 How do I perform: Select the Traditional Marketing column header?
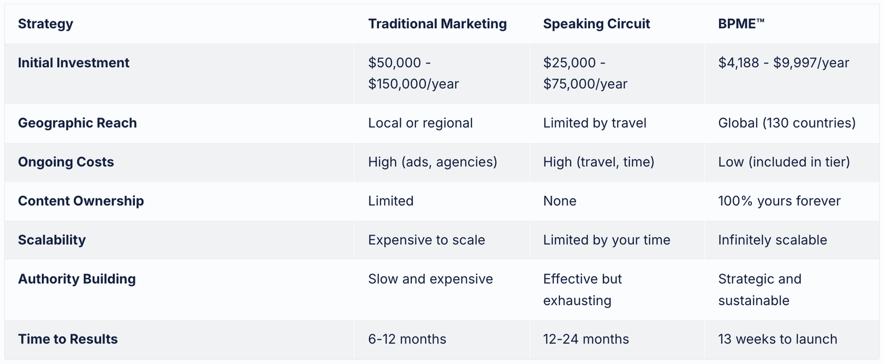tap(437, 24)
